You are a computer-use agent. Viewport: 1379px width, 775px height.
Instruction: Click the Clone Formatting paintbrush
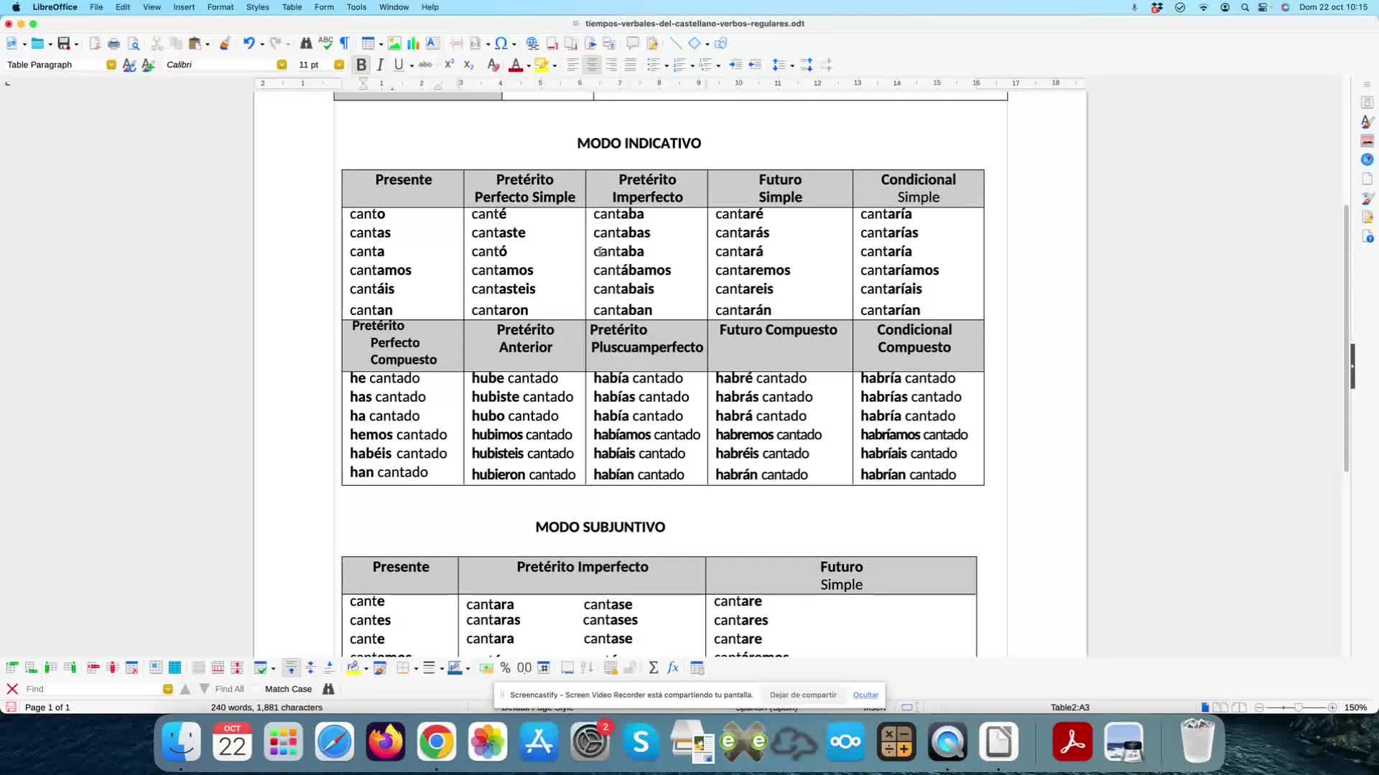(225, 44)
